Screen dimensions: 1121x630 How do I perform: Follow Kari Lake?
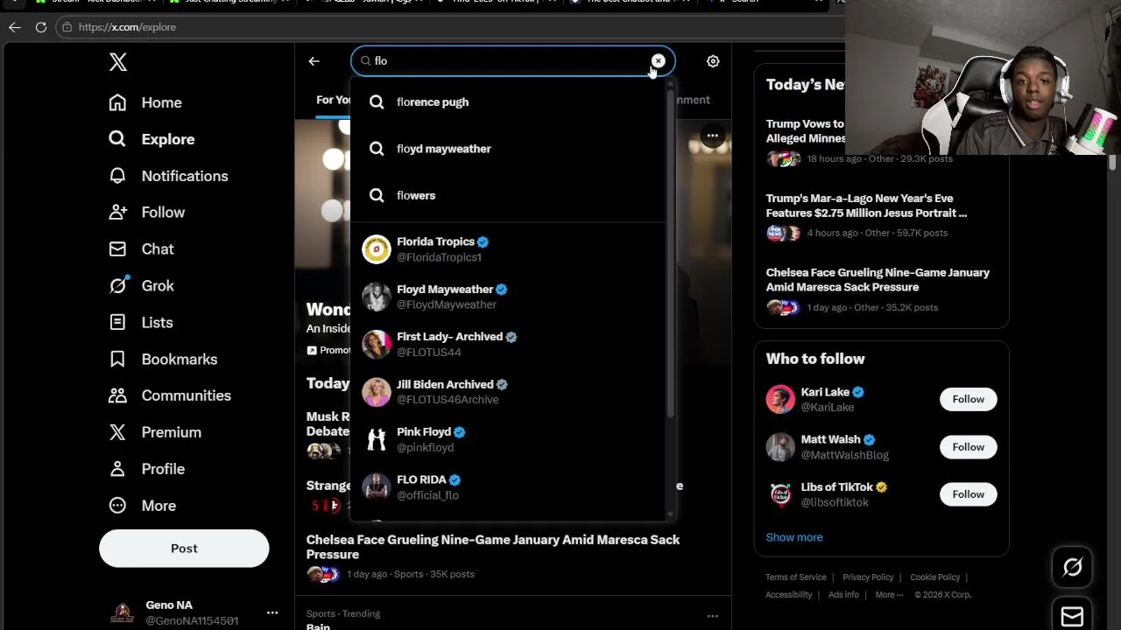coord(968,399)
